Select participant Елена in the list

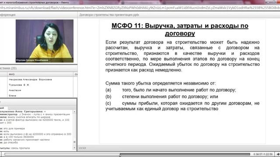13,96
